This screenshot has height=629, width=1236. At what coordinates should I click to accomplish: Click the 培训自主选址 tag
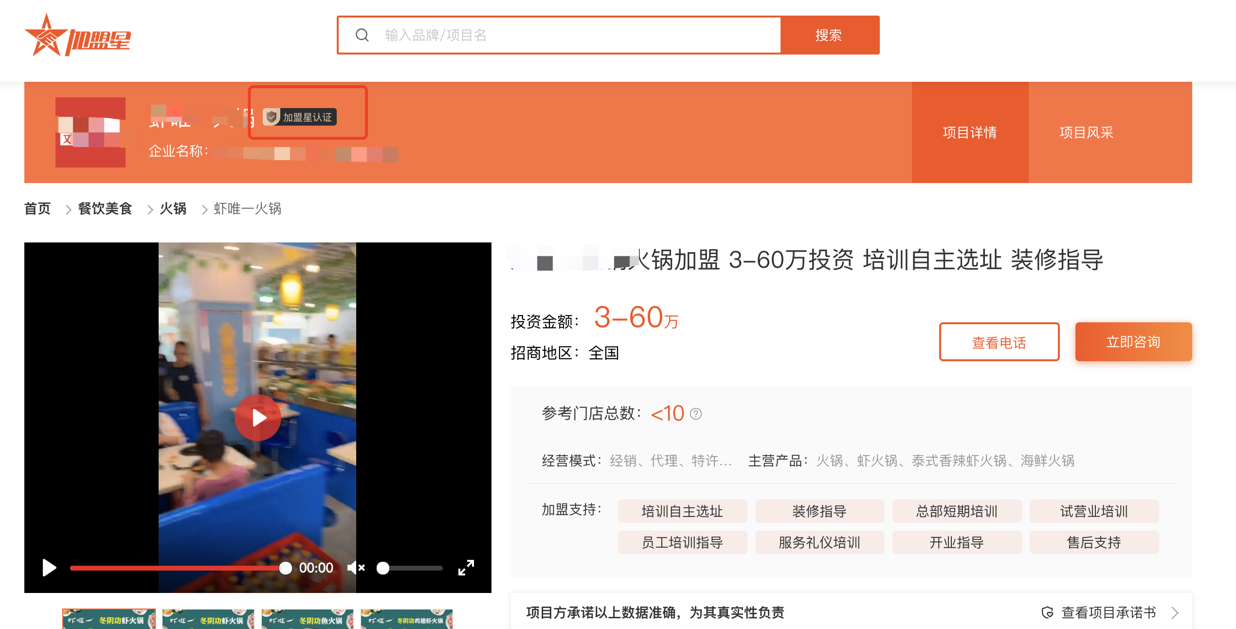(x=682, y=511)
